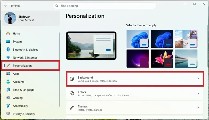Click the Accounts person icon
This screenshot has height=120, width=209.
(x=8, y=82)
